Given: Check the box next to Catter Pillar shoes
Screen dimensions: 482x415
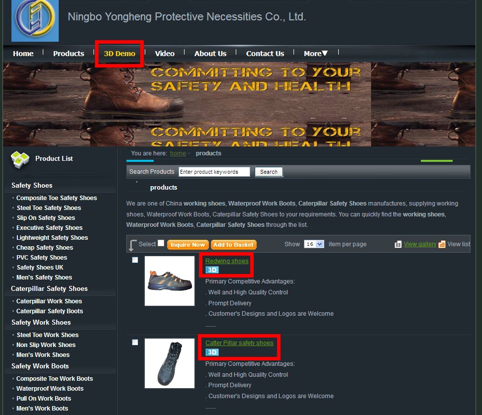Looking at the screenshot, I should point(135,343).
